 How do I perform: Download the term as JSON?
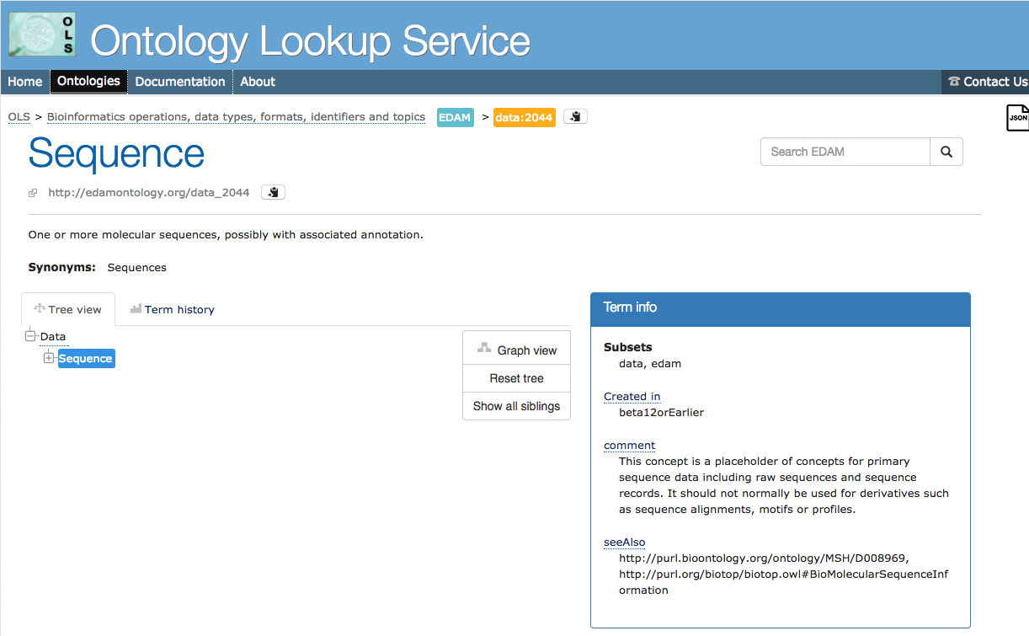pyautogui.click(x=1017, y=118)
